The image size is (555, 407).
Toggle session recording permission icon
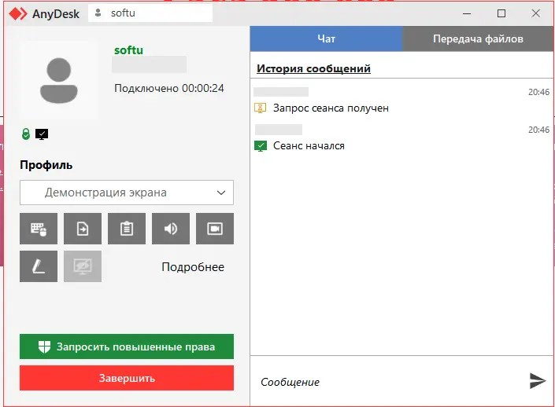[x=215, y=229]
